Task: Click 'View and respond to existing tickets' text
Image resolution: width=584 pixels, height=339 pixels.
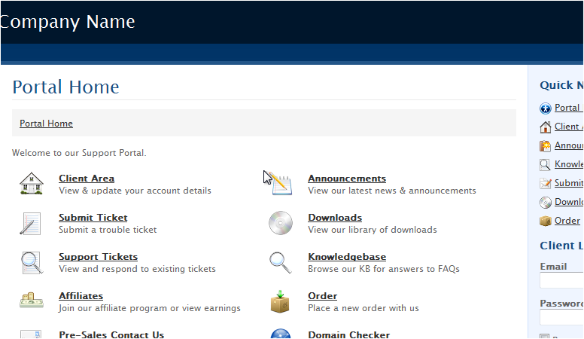Action: (x=137, y=269)
